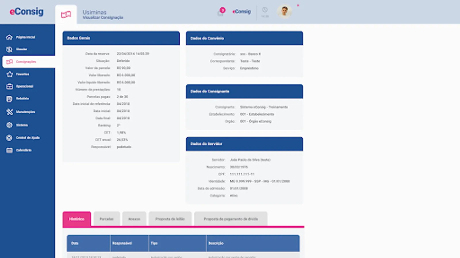Keep the Histórico tab active

pyautogui.click(x=77, y=219)
